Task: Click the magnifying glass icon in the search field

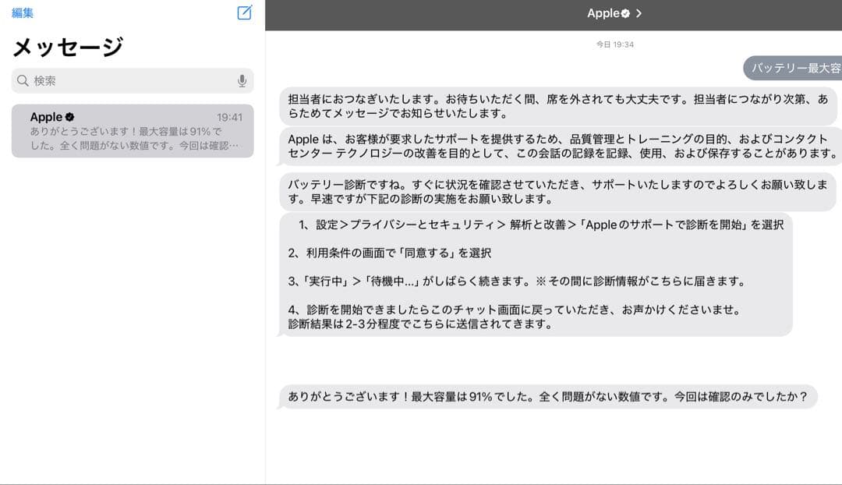Action: tap(22, 80)
